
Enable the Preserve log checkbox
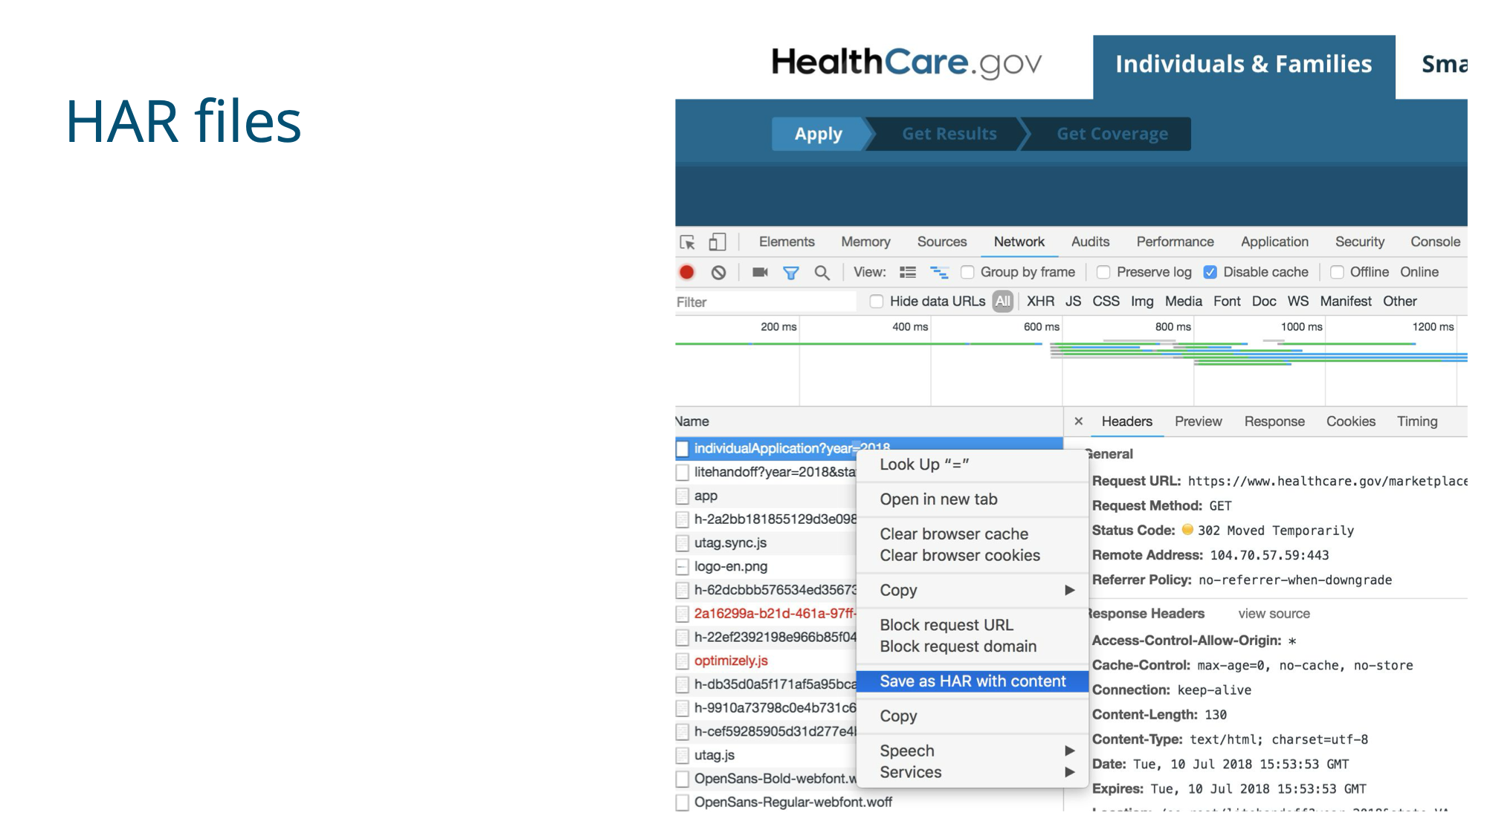pyautogui.click(x=1103, y=273)
